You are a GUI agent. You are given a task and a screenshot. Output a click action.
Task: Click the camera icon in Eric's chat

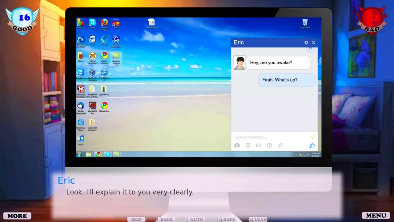[x=237, y=146]
